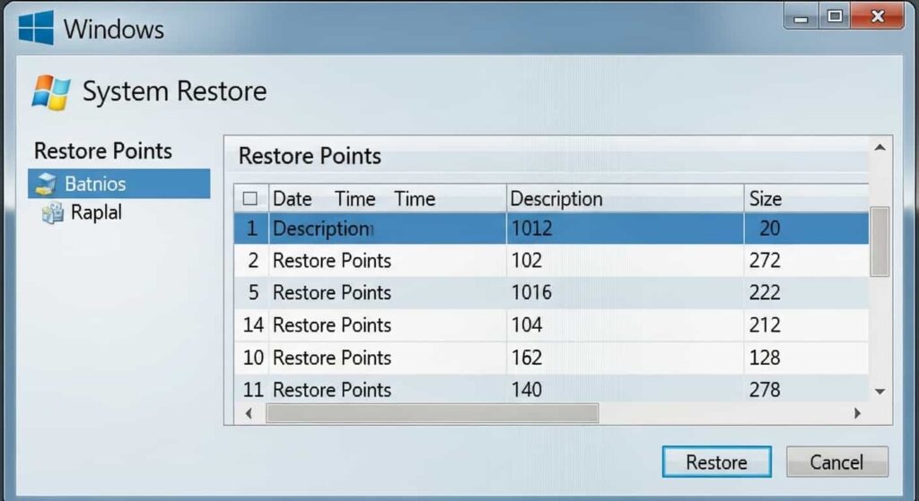Image resolution: width=919 pixels, height=501 pixels.
Task: Click the horizontal scrollbar thumb
Action: [433, 414]
